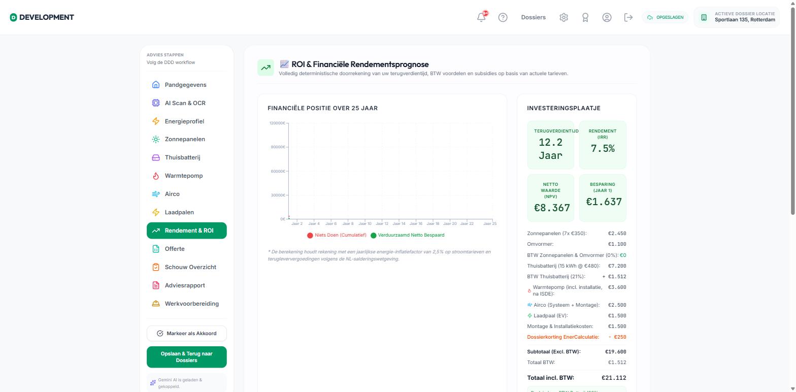
Task: Select the active Rendement & ROI step
Action: pyautogui.click(x=187, y=231)
